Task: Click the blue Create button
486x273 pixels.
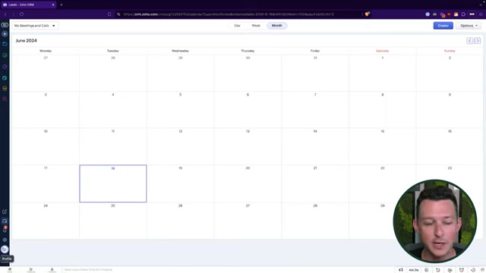Action: point(443,26)
